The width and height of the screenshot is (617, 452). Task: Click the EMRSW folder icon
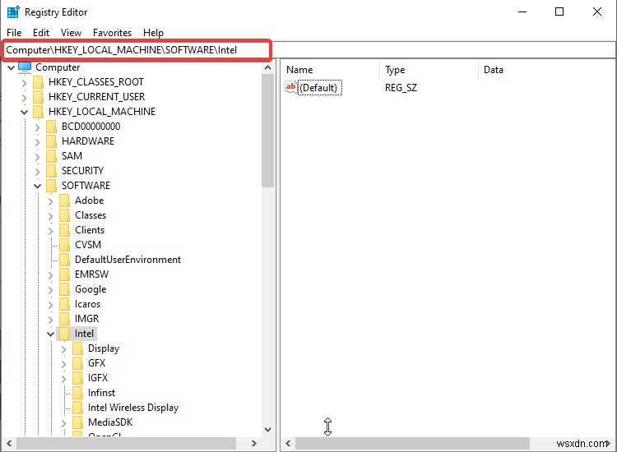(x=64, y=274)
